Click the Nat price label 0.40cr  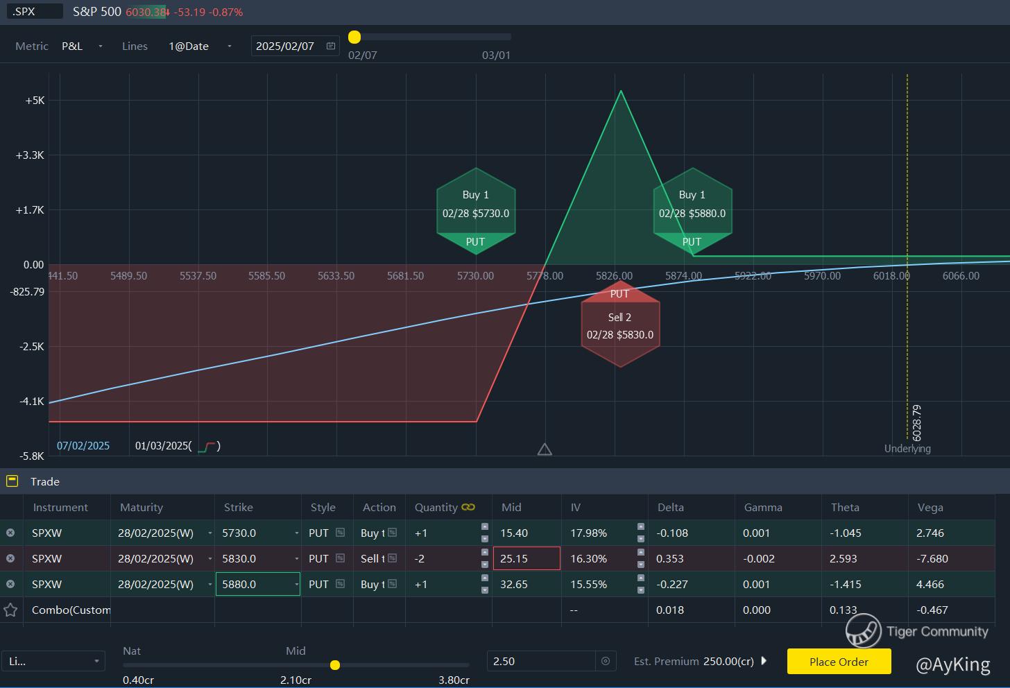138,680
